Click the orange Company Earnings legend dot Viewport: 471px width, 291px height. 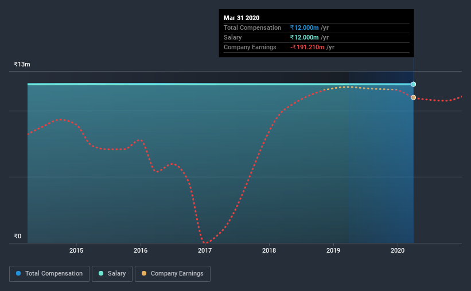coord(144,273)
